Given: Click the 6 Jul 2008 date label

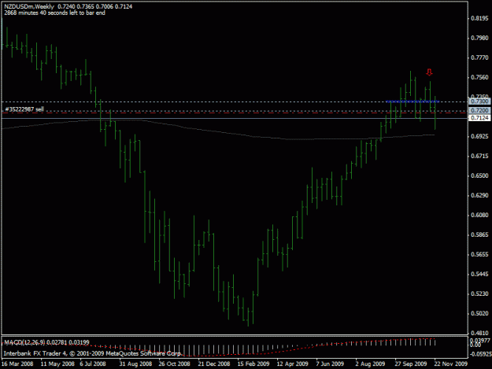Looking at the screenshot, I should tap(93, 363).
